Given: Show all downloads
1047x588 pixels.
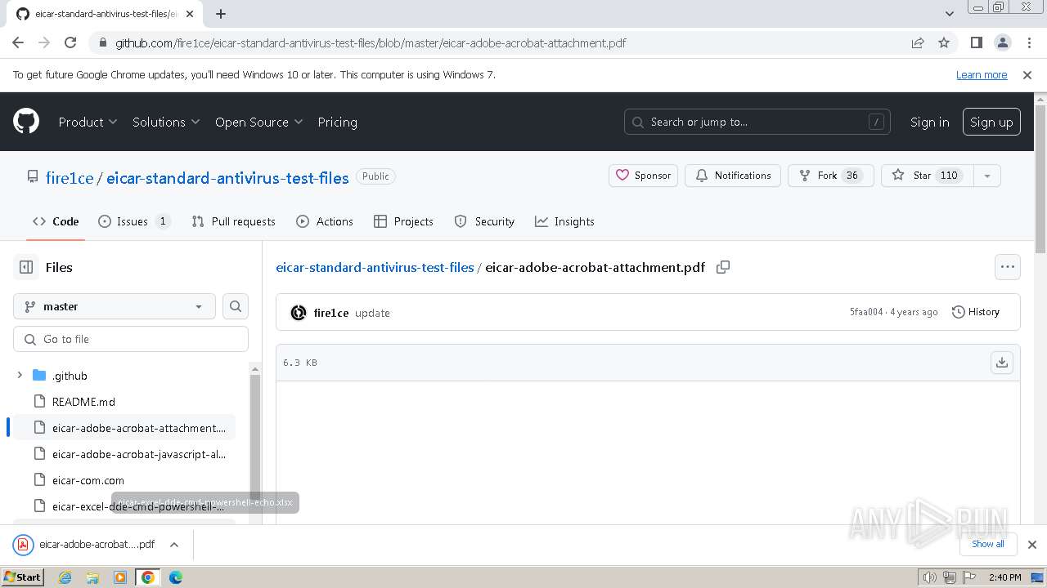Looking at the screenshot, I should click(988, 544).
